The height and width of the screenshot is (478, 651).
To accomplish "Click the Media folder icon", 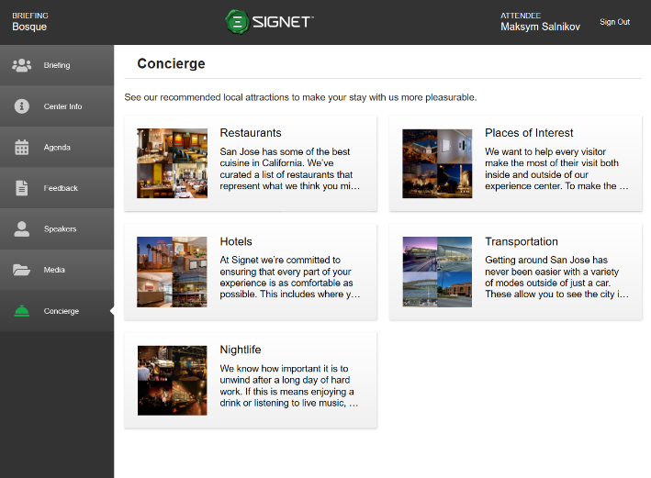I will coord(22,270).
